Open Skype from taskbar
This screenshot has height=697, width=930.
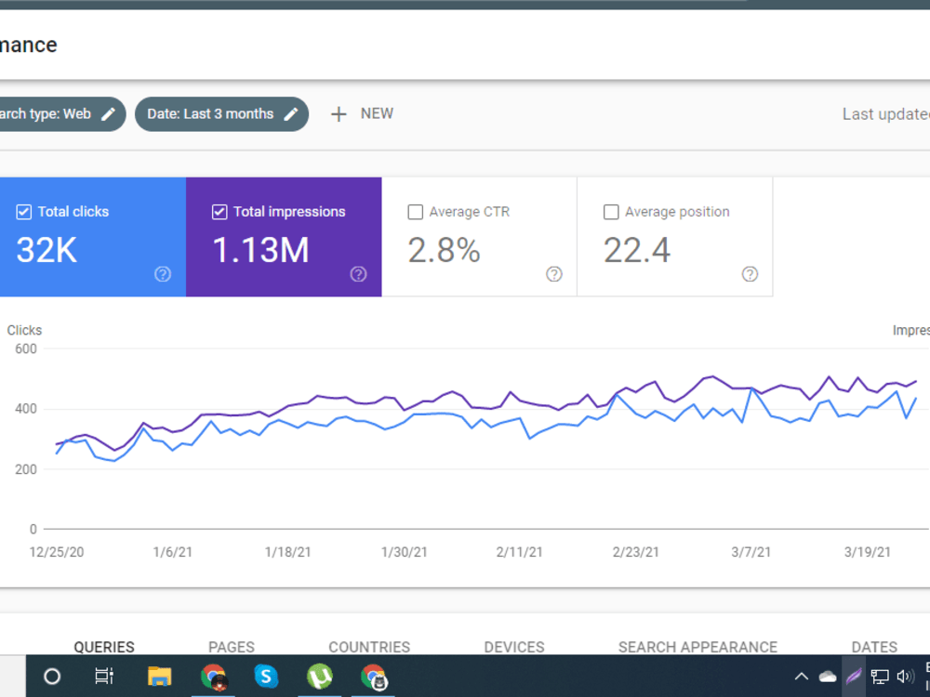click(x=266, y=677)
